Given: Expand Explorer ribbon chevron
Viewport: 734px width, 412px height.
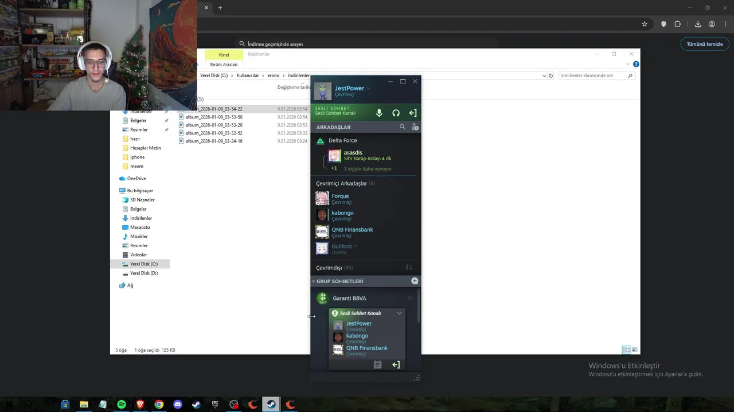Looking at the screenshot, I should coord(628,64).
